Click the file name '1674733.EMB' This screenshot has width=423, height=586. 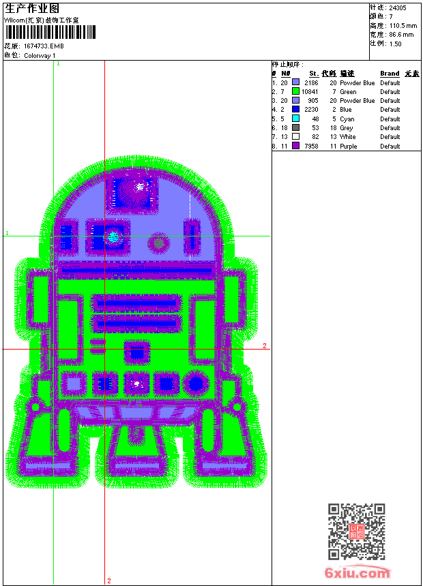click(44, 46)
